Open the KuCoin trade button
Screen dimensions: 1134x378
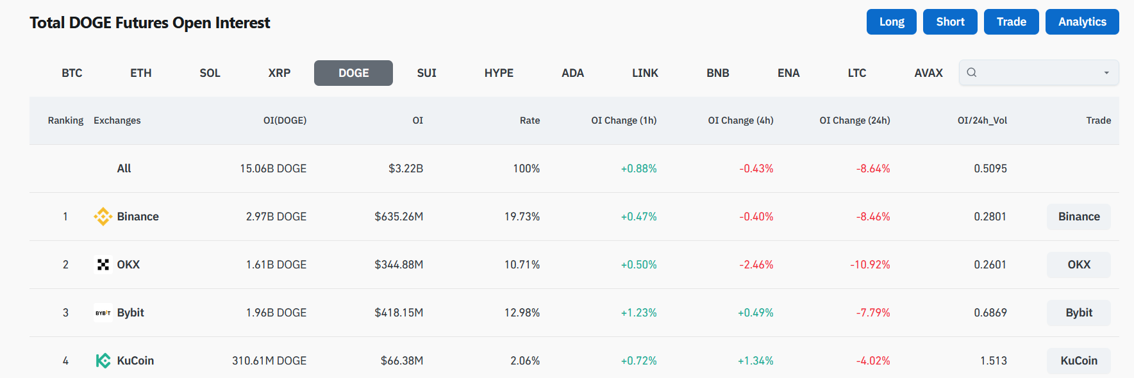click(1078, 361)
